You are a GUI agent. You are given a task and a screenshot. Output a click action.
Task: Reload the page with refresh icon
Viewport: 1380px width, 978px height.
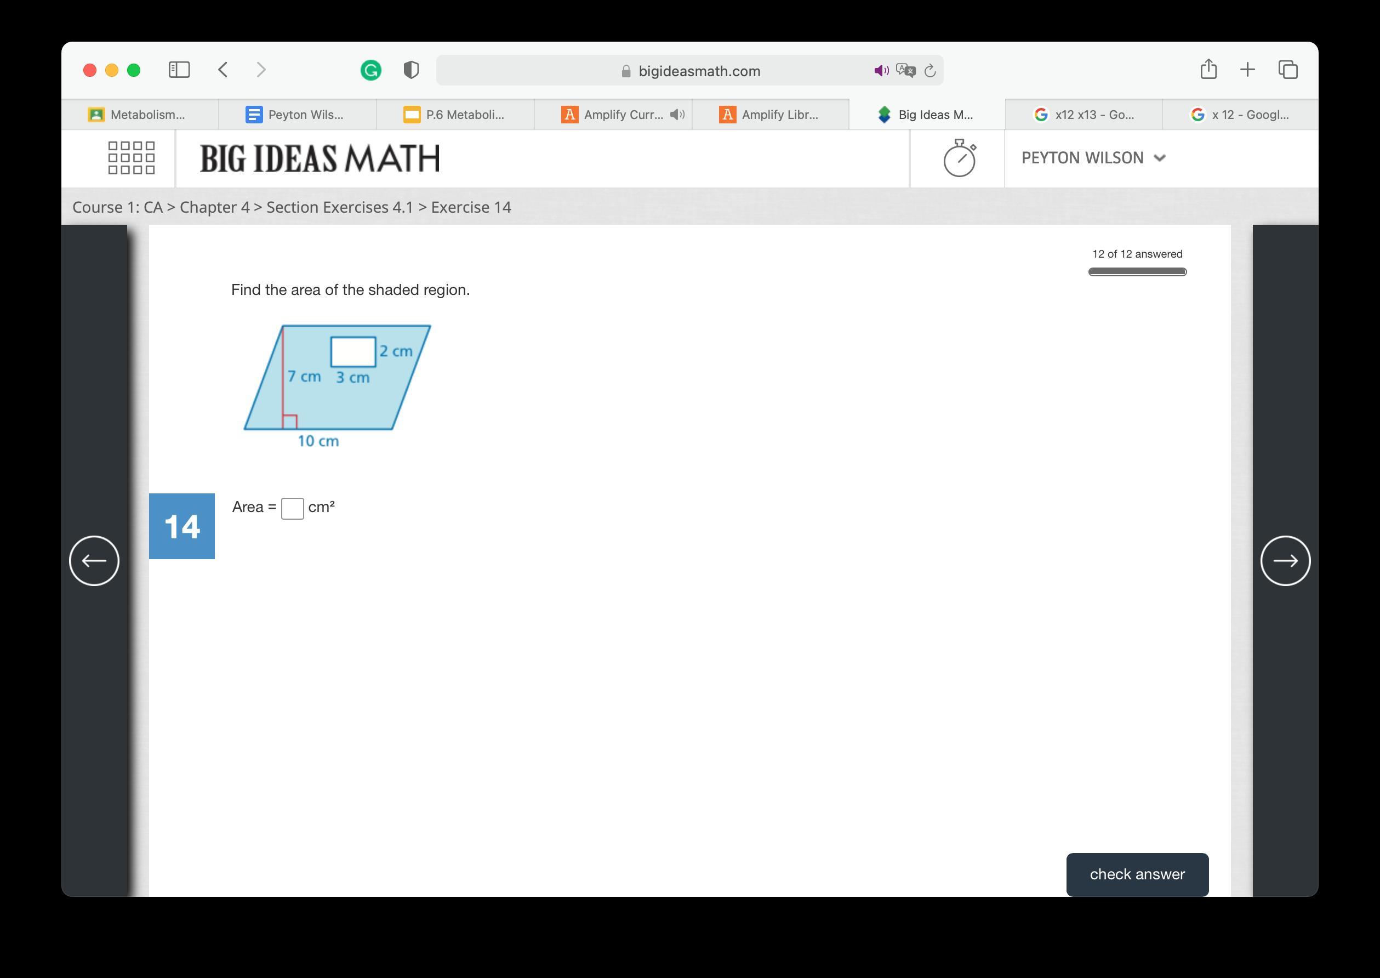[x=929, y=71]
